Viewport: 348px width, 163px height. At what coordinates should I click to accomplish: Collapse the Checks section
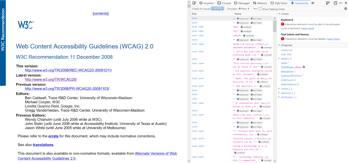point(279,14)
